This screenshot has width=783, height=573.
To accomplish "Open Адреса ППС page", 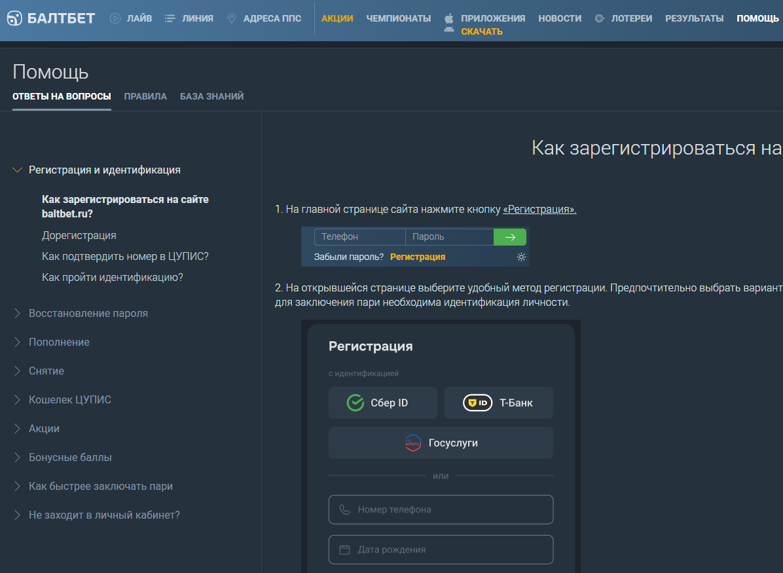I will (x=272, y=18).
